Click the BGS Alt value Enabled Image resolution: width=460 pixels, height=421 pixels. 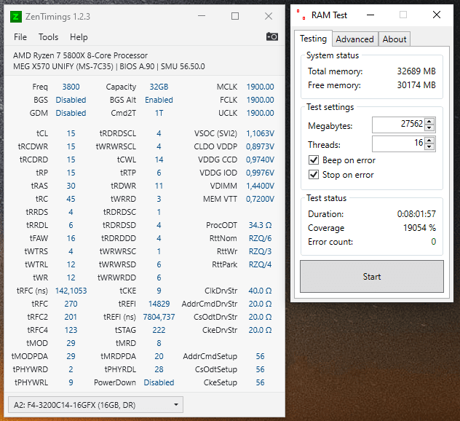pos(159,100)
